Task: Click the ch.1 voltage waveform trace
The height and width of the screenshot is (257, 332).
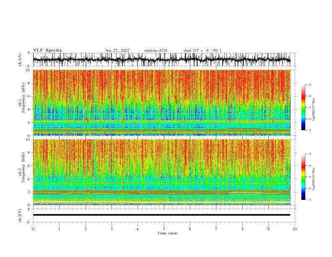Action: (x=161, y=60)
